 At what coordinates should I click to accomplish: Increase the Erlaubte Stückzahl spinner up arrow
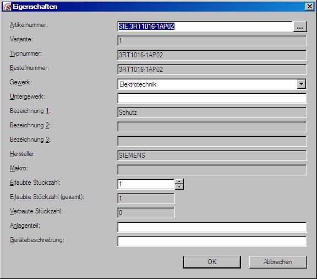(179, 181)
